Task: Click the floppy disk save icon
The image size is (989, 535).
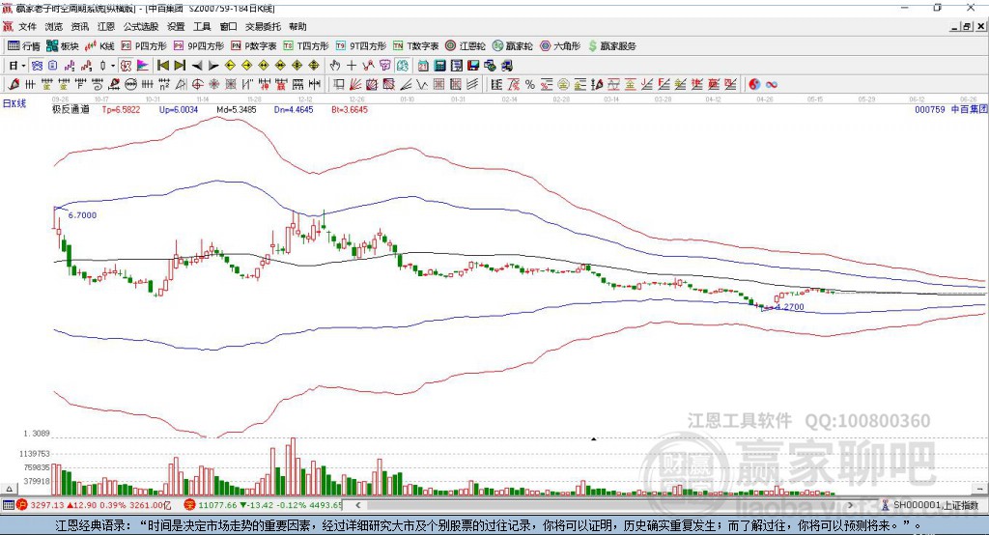Action: [473, 66]
